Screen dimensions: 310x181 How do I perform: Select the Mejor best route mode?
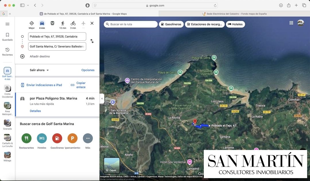pyautogui.click(x=32, y=24)
